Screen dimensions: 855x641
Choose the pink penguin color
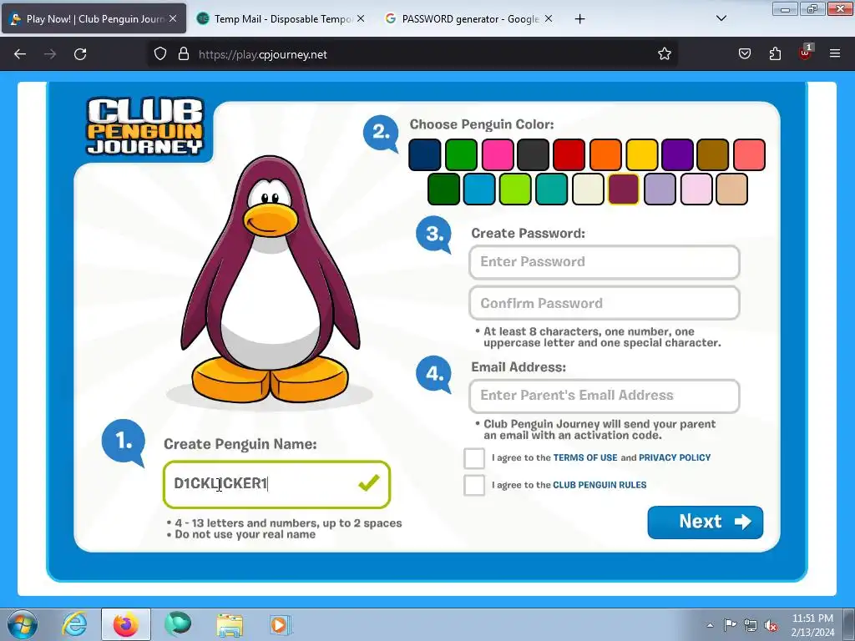coord(498,154)
